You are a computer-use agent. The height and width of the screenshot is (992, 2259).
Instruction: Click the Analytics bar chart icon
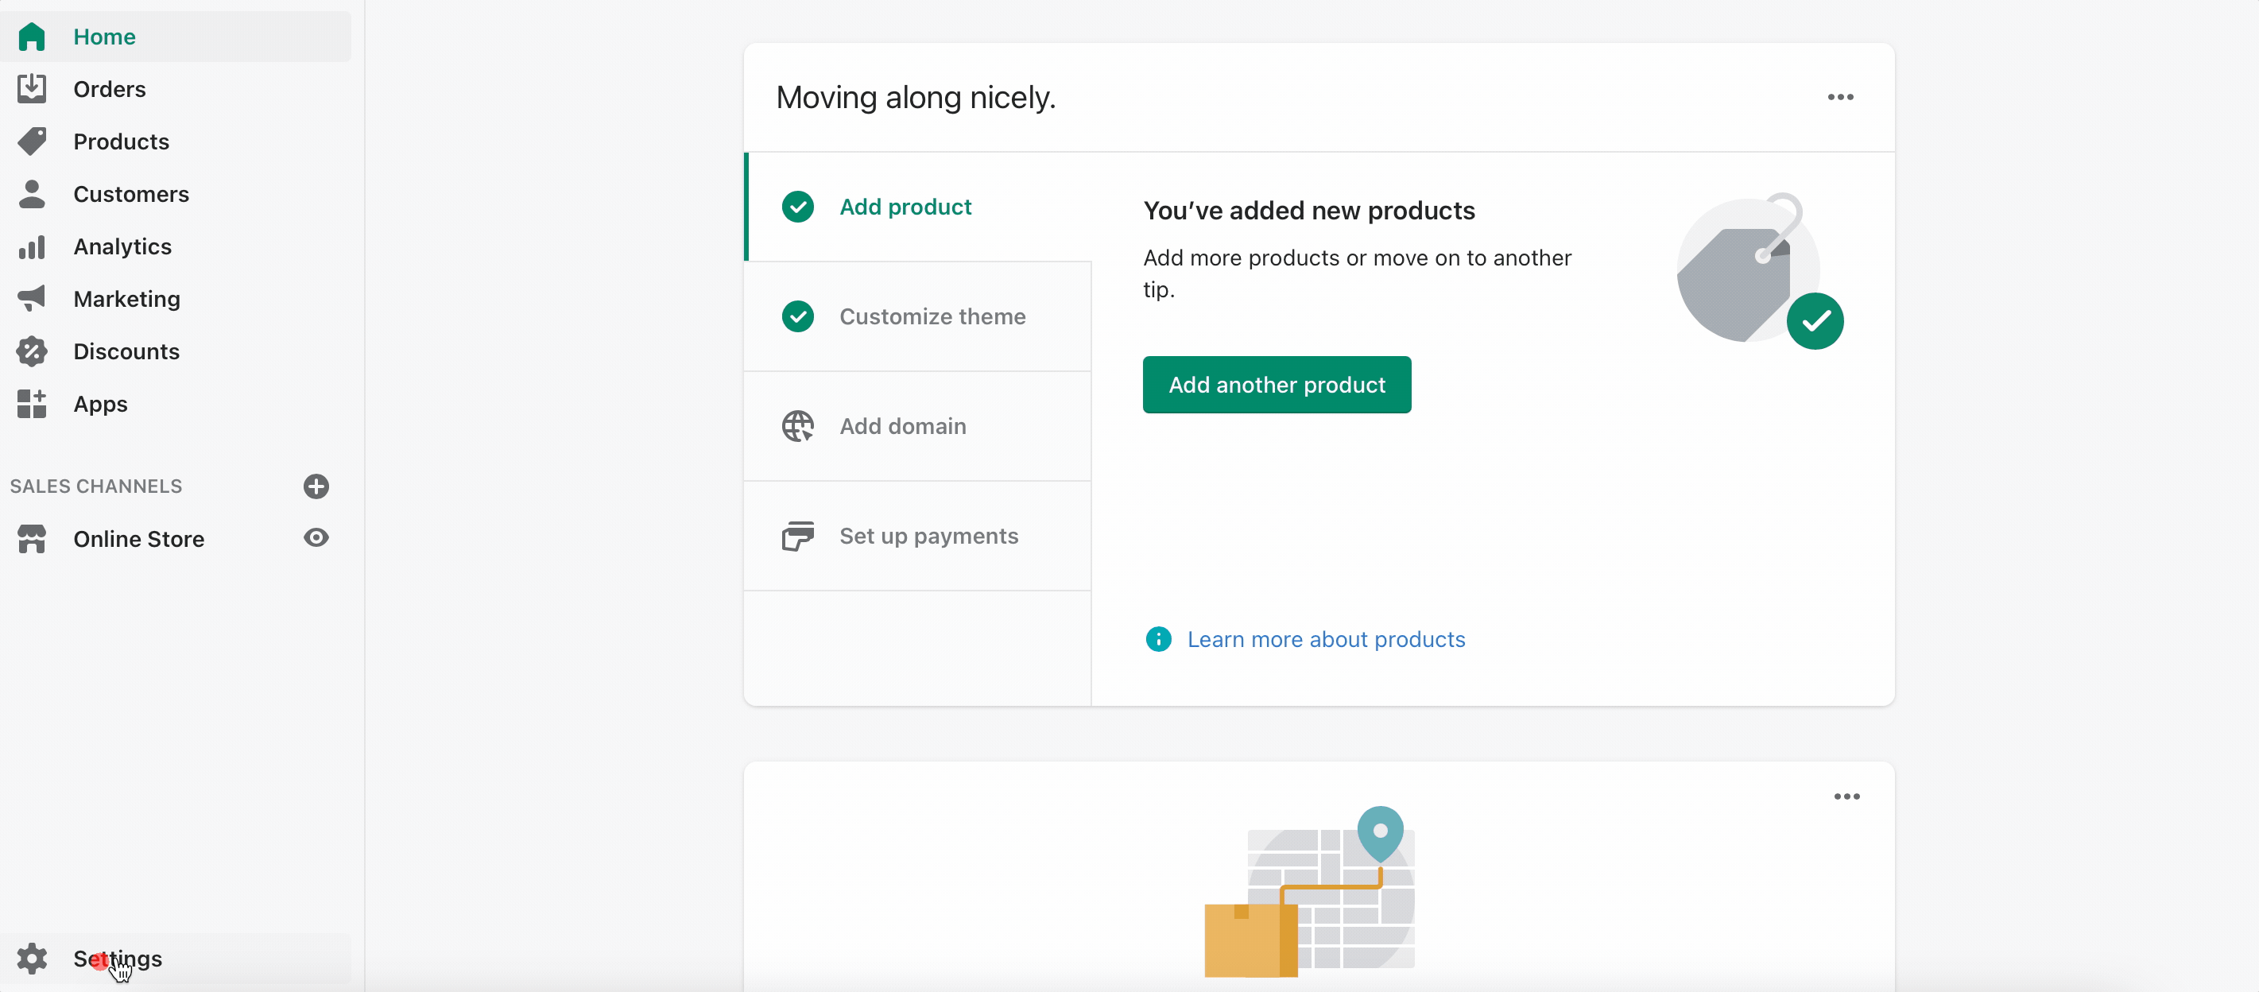[x=32, y=246]
